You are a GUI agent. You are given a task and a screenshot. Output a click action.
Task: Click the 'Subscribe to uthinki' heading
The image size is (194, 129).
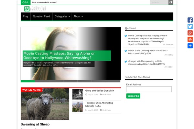137,77
